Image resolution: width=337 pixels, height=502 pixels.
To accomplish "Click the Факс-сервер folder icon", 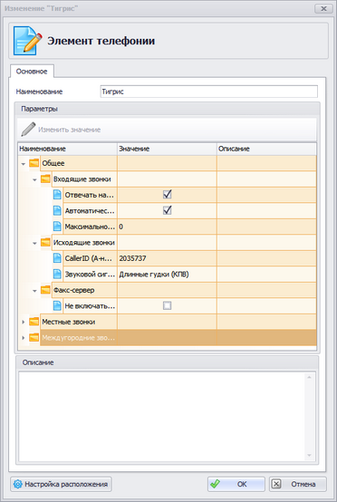I will coord(45,290).
